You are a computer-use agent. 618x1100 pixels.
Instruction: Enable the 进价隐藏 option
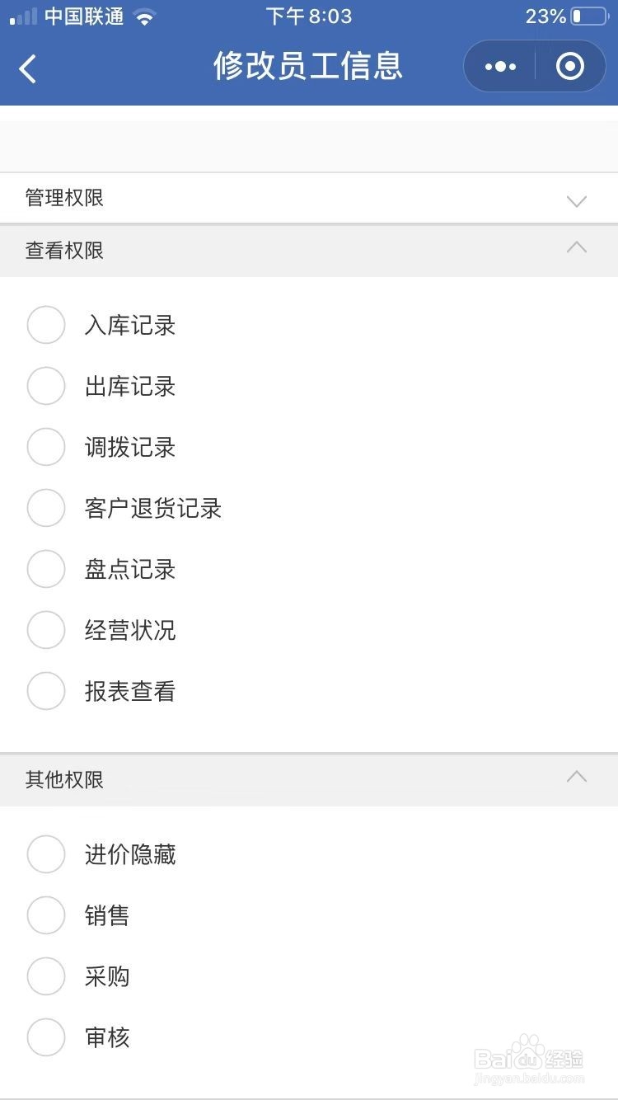(x=46, y=854)
